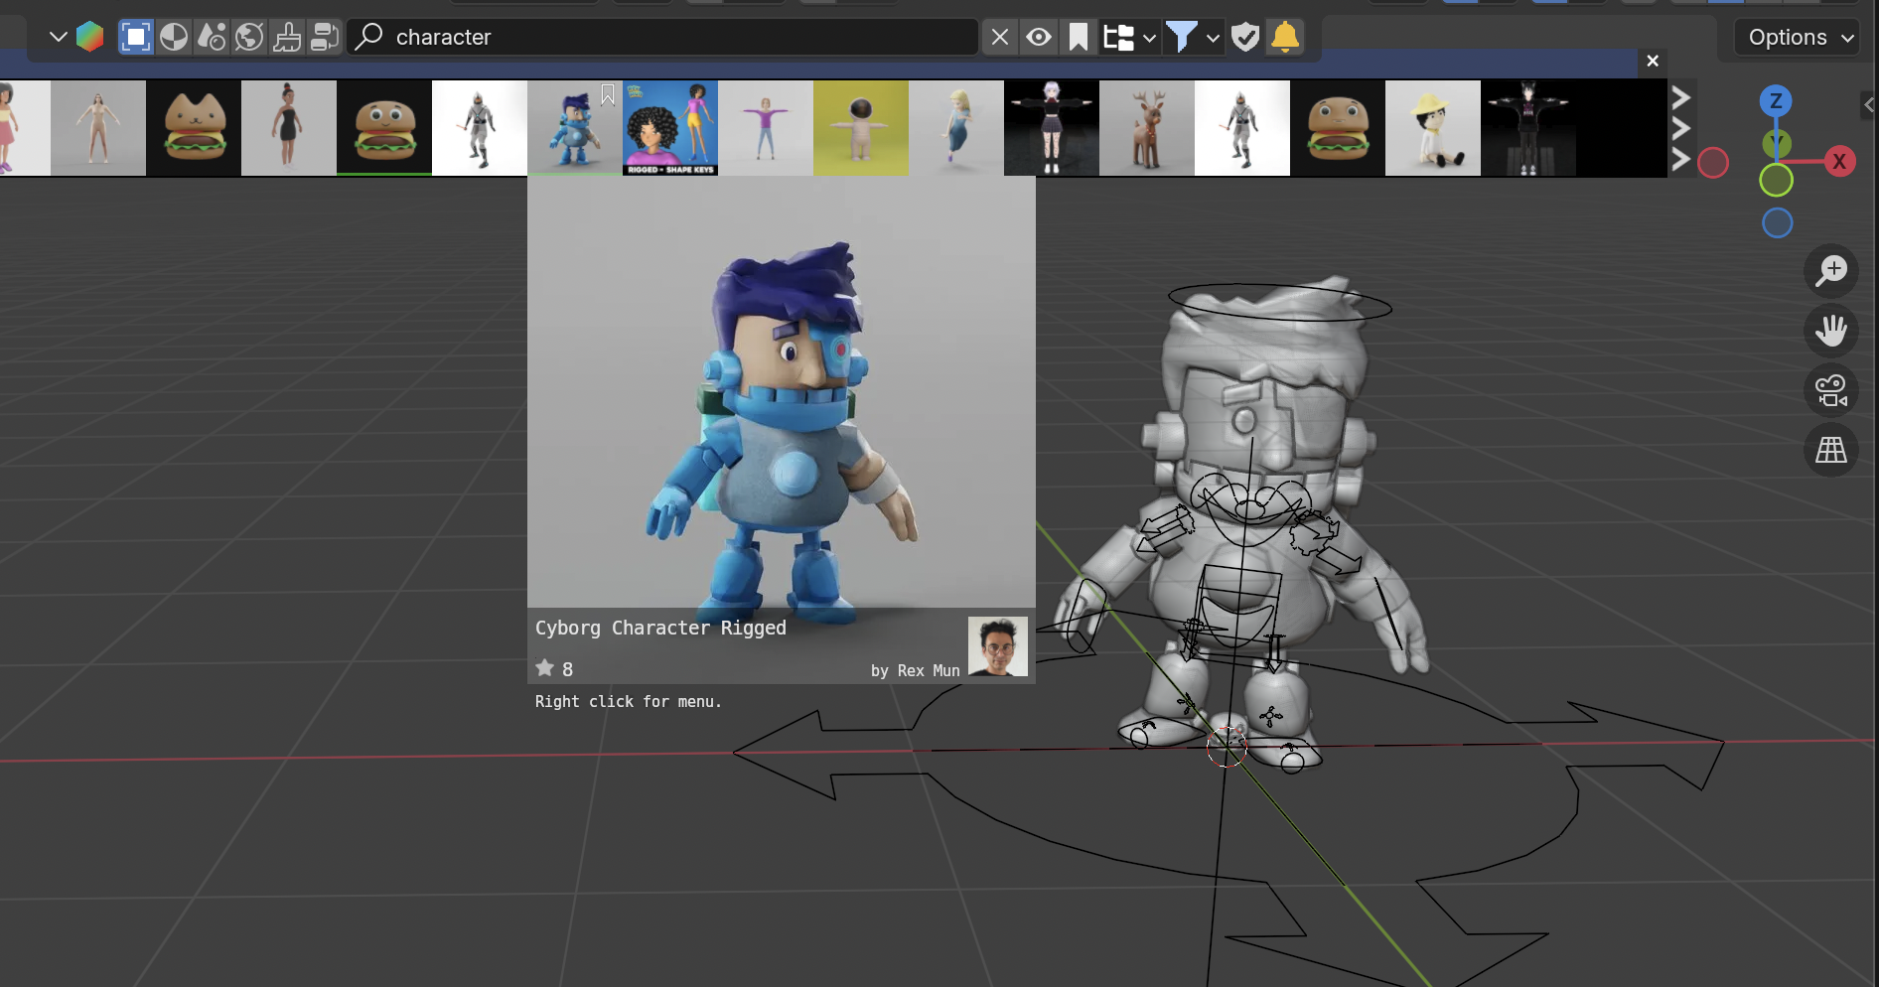The height and width of the screenshot is (987, 1879).
Task: Toggle asset bar visibility eye icon
Action: (1039, 38)
